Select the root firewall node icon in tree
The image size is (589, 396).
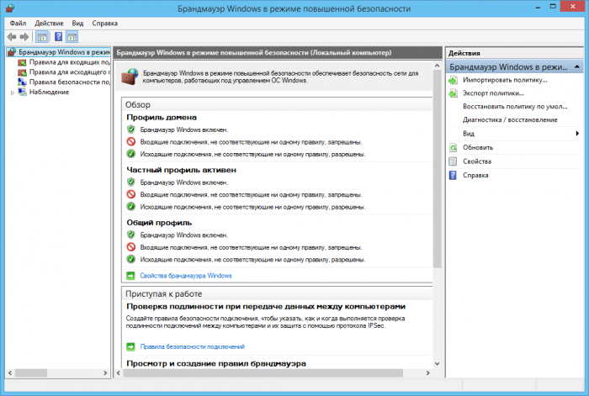pos(12,52)
